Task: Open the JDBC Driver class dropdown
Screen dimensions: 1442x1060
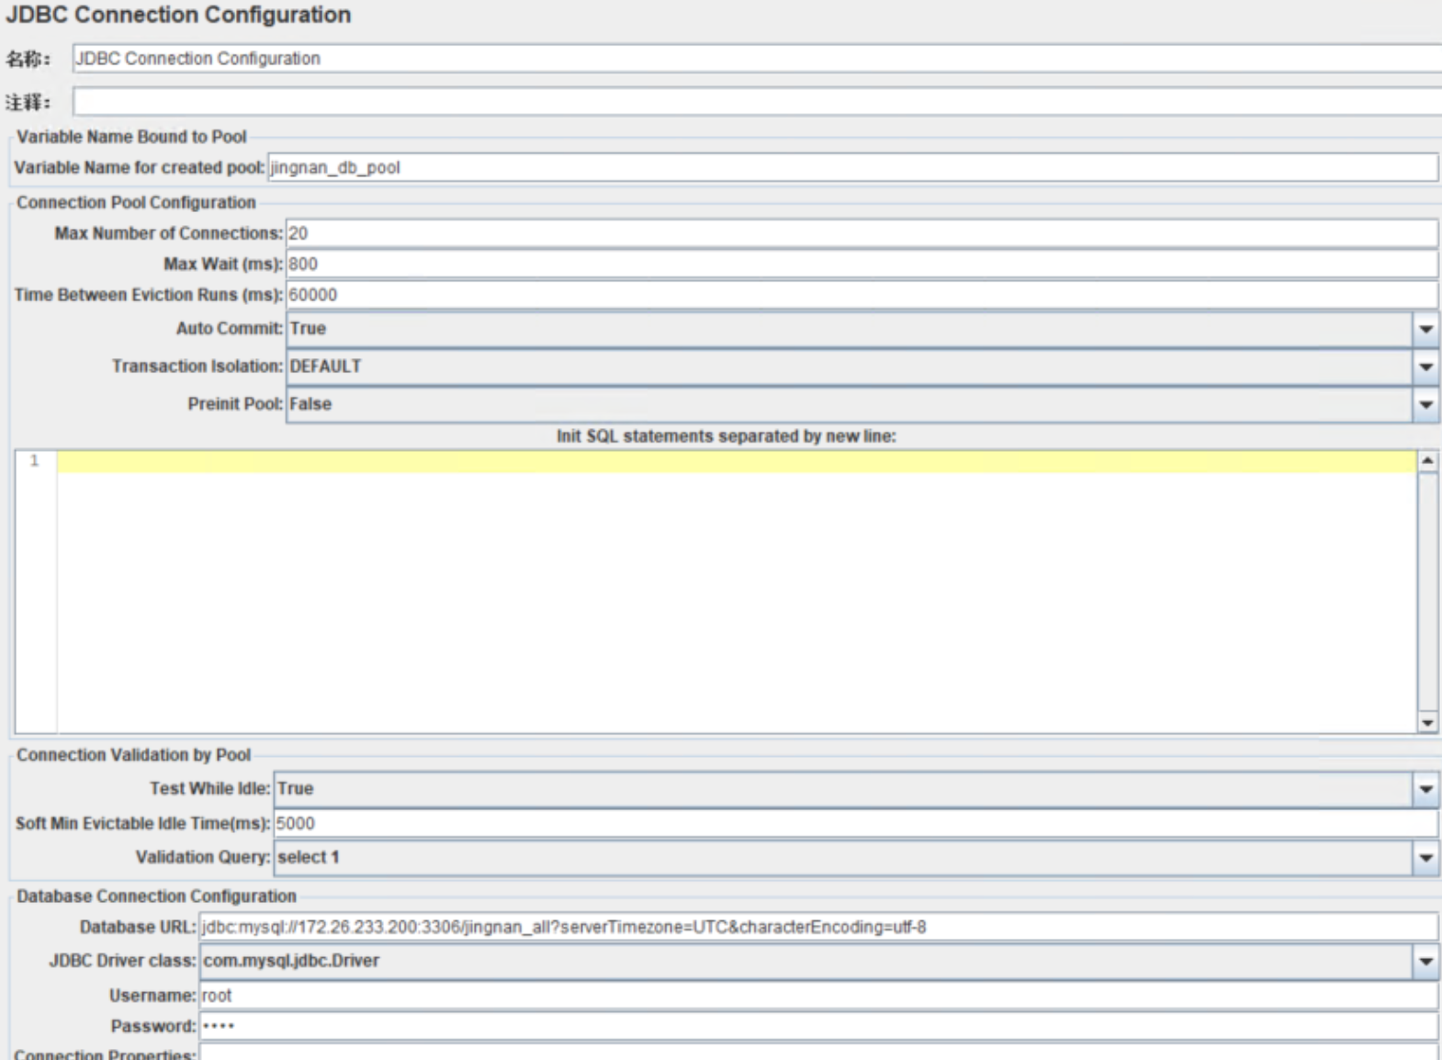Action: (818, 961)
